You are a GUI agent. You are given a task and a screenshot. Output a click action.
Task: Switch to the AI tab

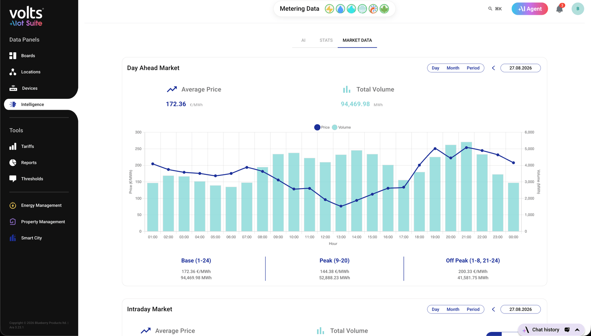303,40
